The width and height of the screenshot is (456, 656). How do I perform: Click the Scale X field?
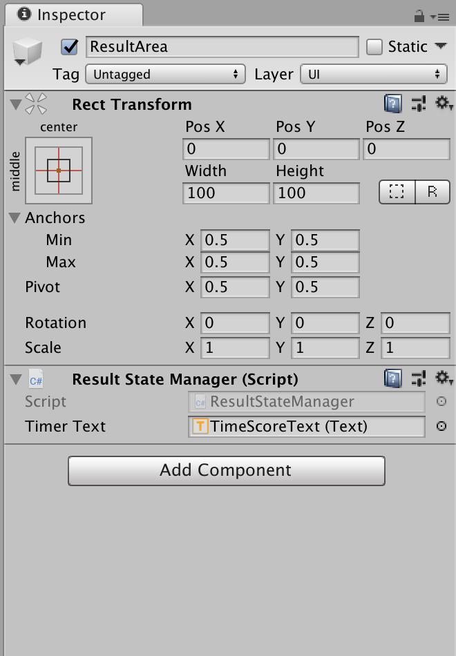[235, 347]
